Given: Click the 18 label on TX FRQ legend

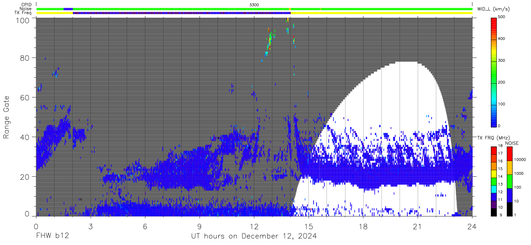Looking at the screenshot, I should 500,146.
